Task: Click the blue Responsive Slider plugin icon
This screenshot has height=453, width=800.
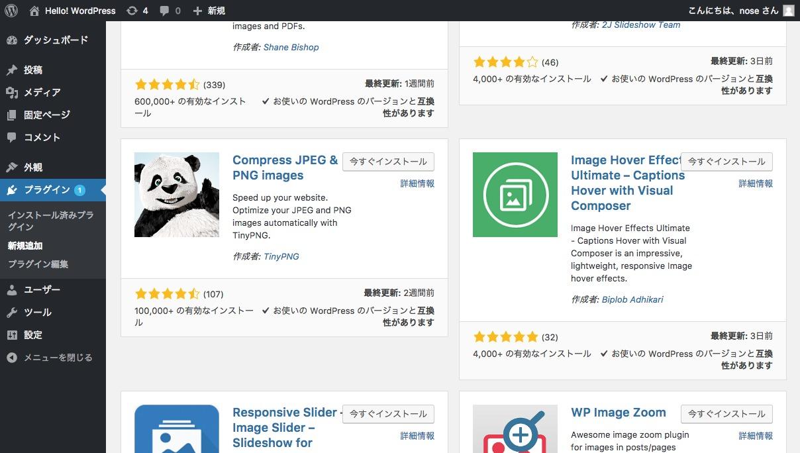Action: pos(177,428)
